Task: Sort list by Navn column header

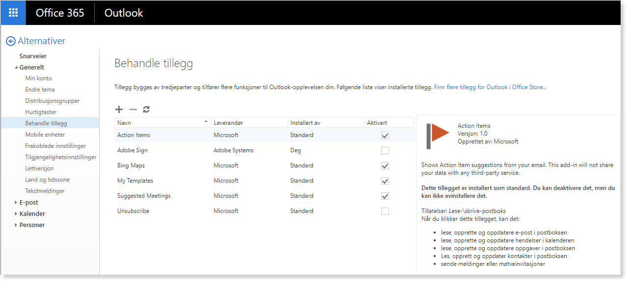Action: coord(162,123)
